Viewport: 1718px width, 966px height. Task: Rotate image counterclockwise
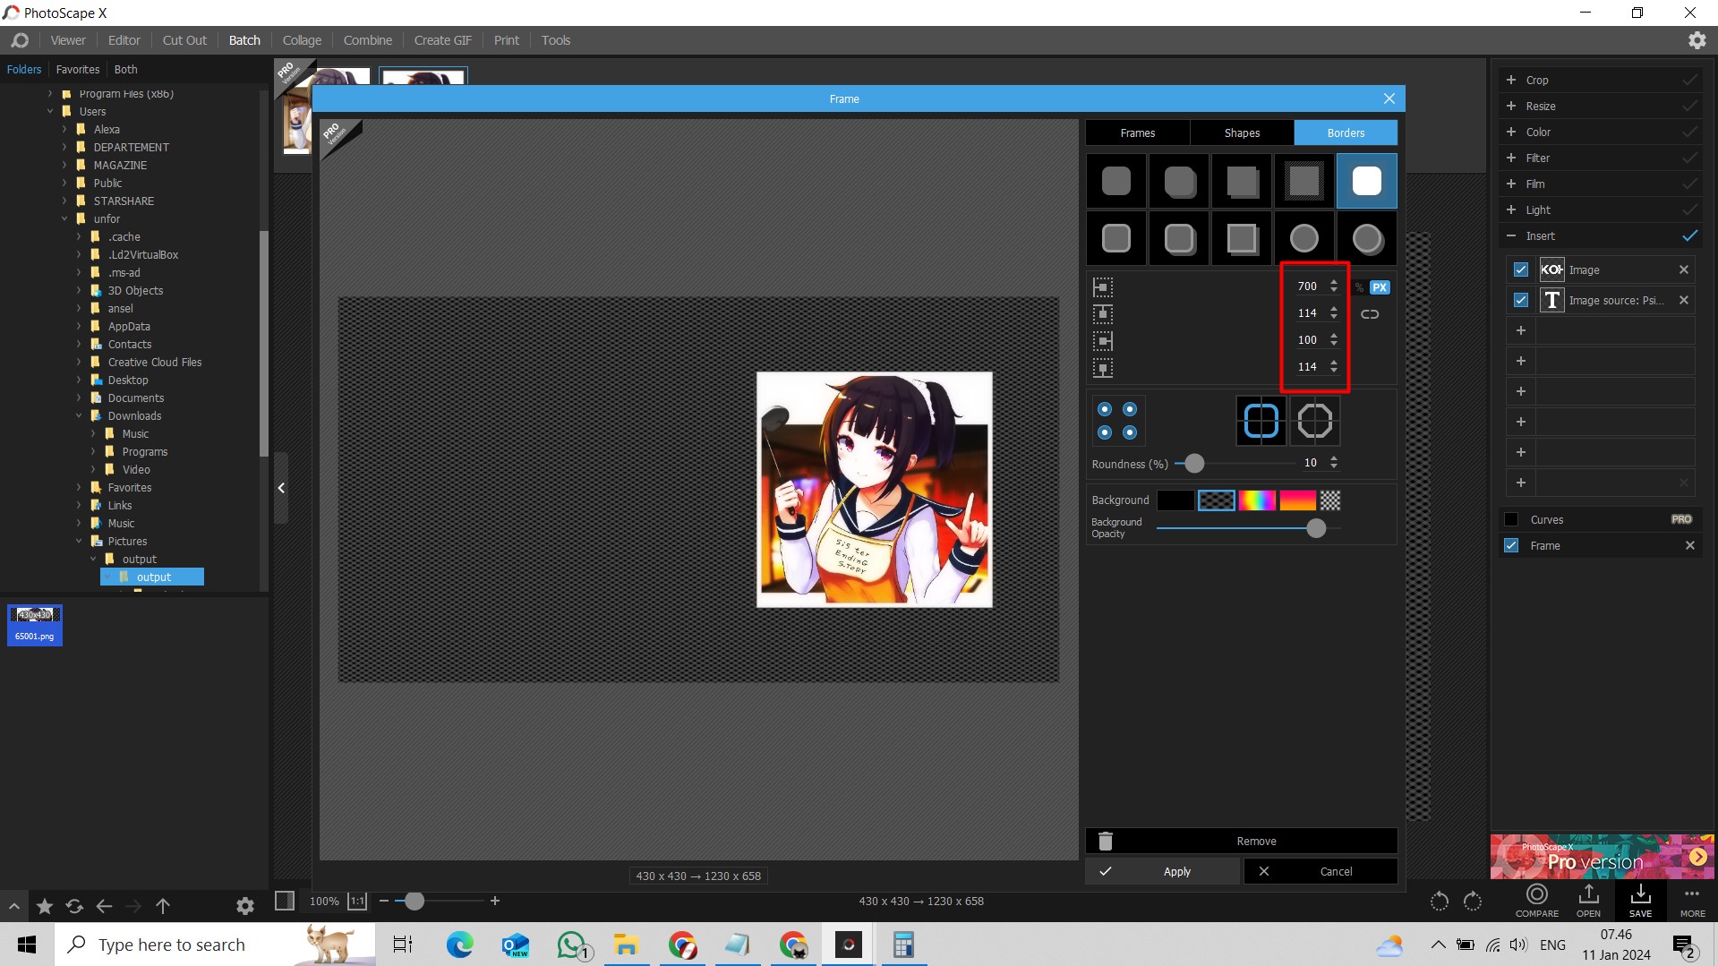(x=1439, y=902)
